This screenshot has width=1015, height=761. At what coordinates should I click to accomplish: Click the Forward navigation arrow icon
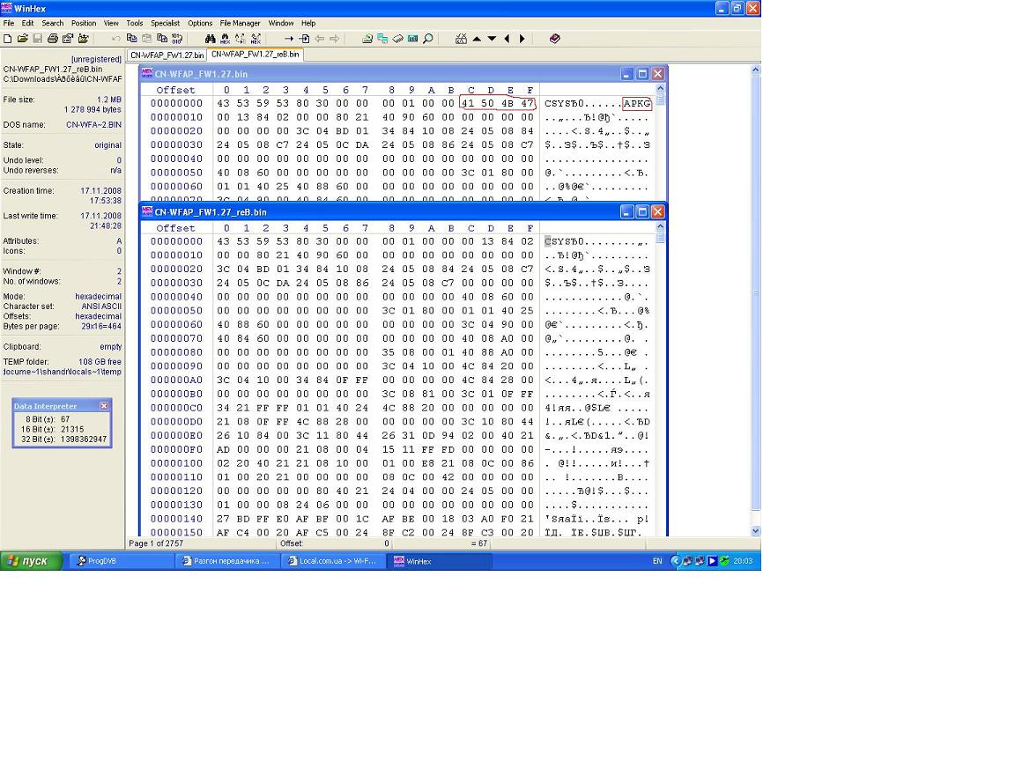[x=335, y=39]
